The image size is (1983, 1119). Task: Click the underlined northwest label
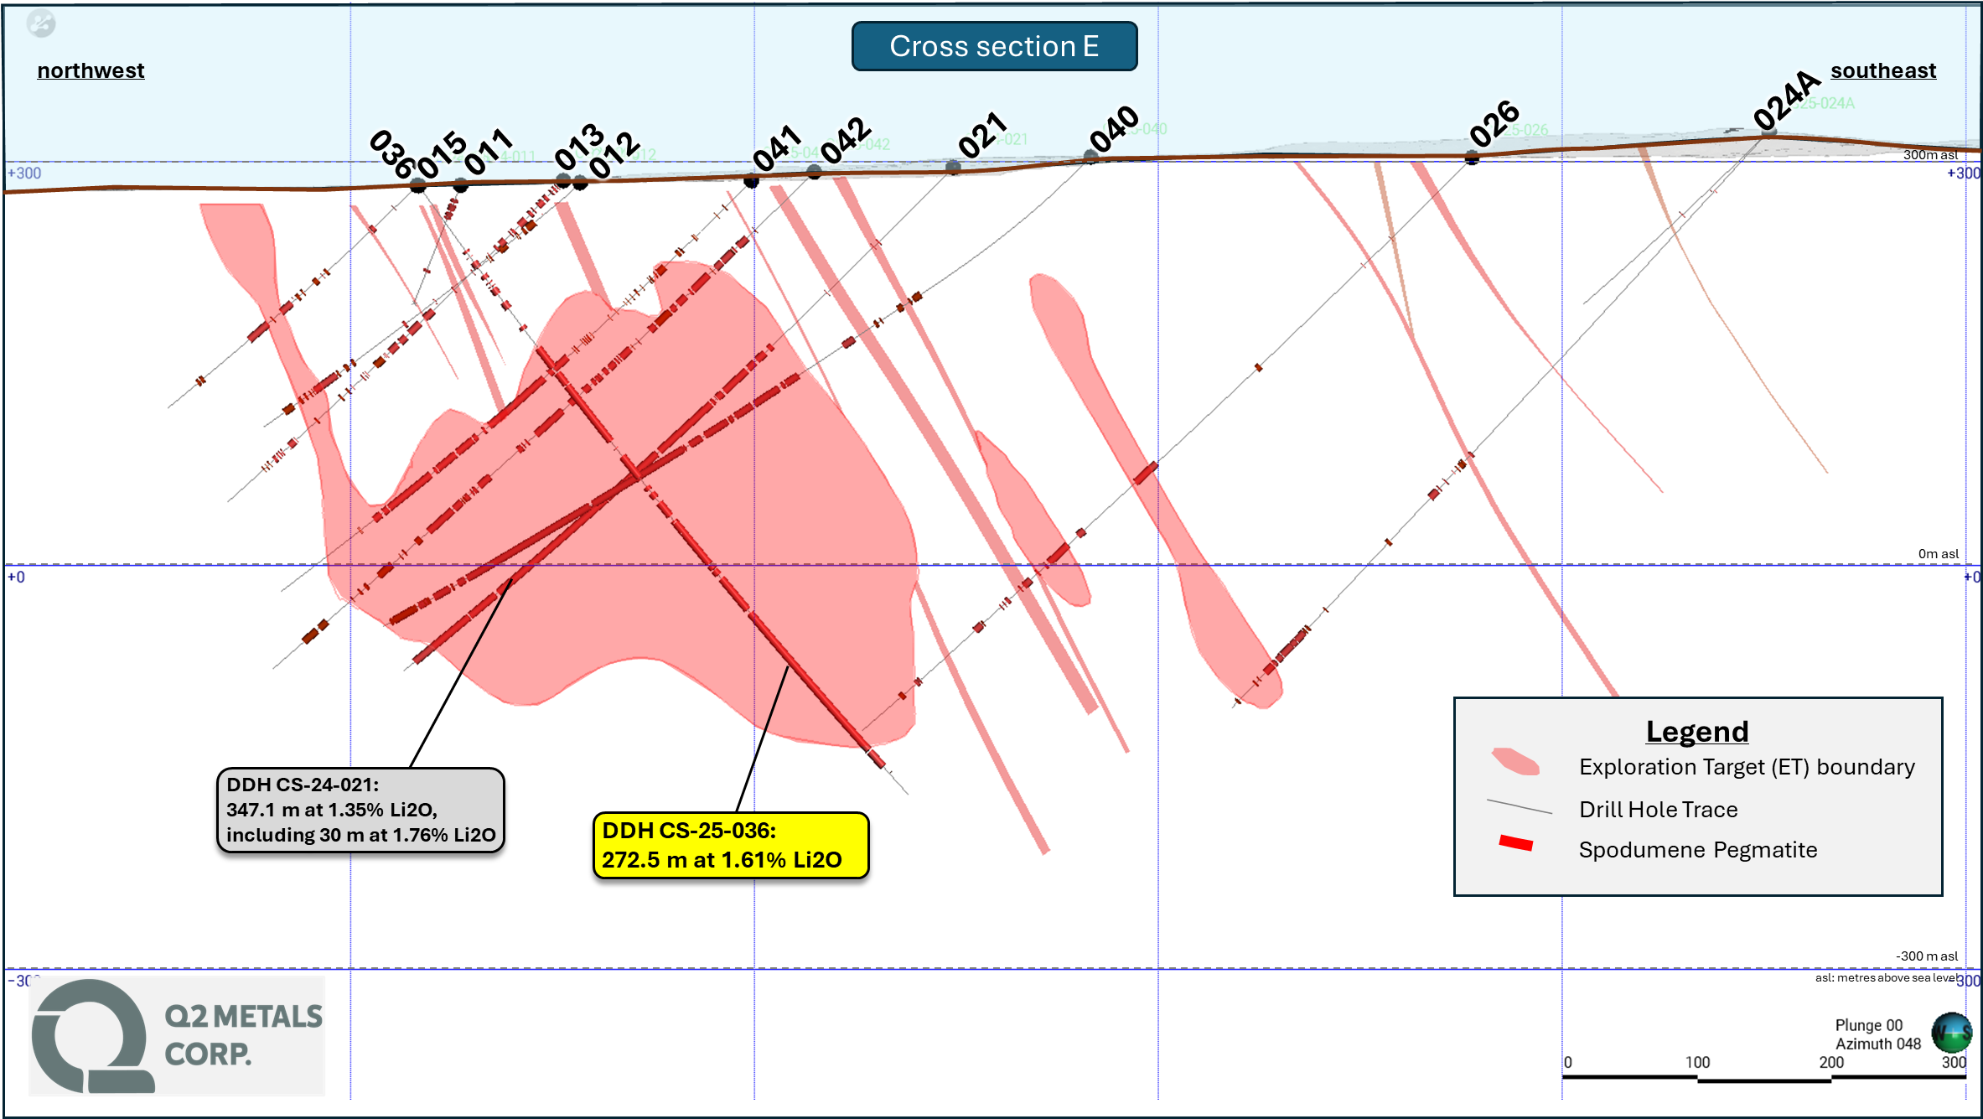tap(91, 70)
